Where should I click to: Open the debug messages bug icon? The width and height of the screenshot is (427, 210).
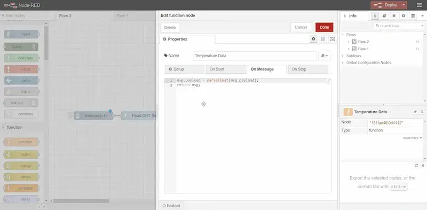394,16
